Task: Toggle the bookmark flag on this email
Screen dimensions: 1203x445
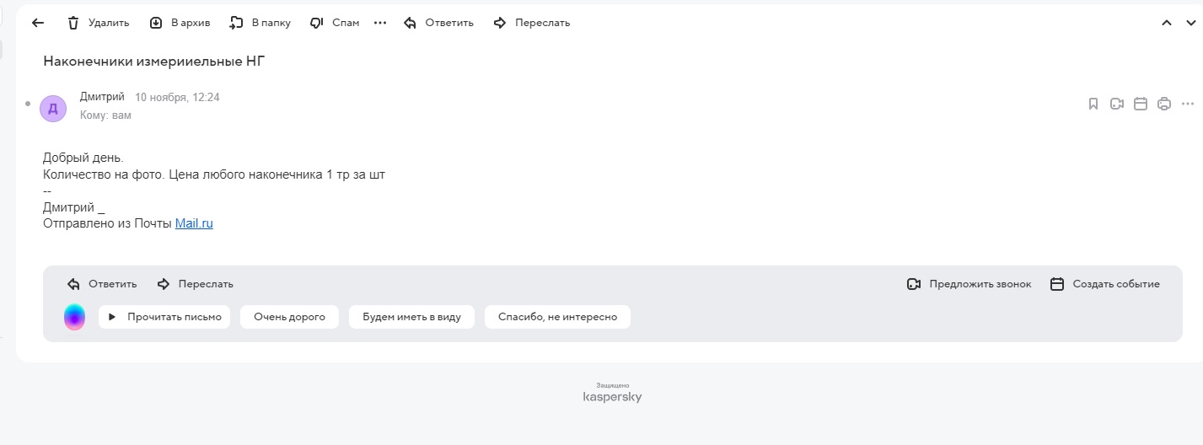Action: click(1093, 104)
